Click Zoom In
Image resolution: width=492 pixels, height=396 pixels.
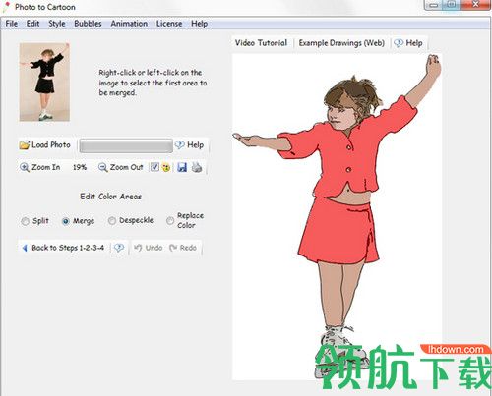[x=40, y=167]
